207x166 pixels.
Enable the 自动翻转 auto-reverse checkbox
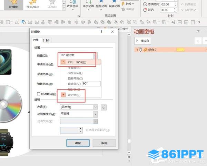tap(39, 94)
